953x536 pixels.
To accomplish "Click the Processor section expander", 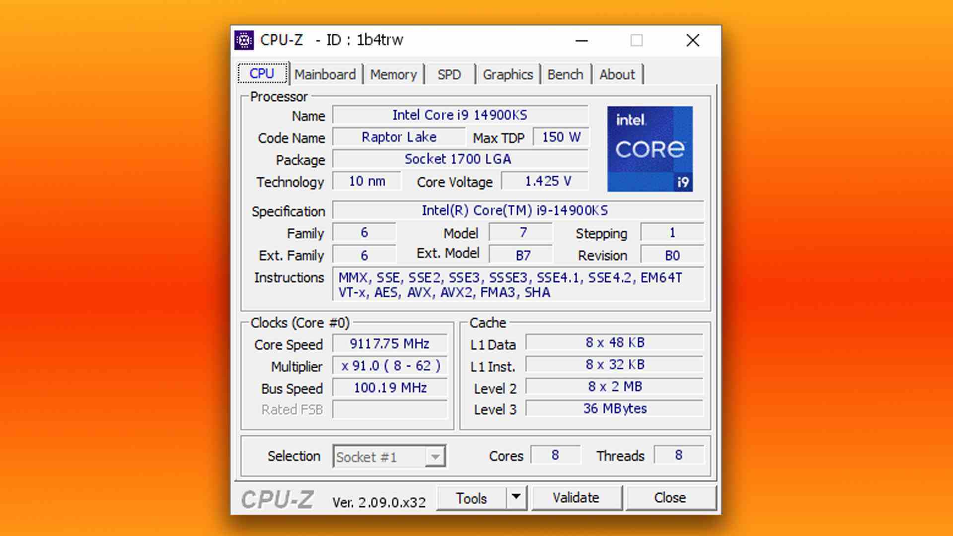I will [275, 97].
